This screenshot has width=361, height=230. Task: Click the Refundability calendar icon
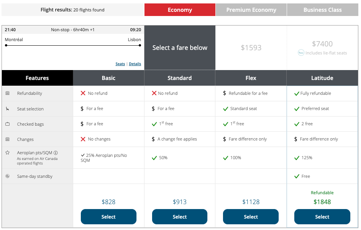pos(8,93)
